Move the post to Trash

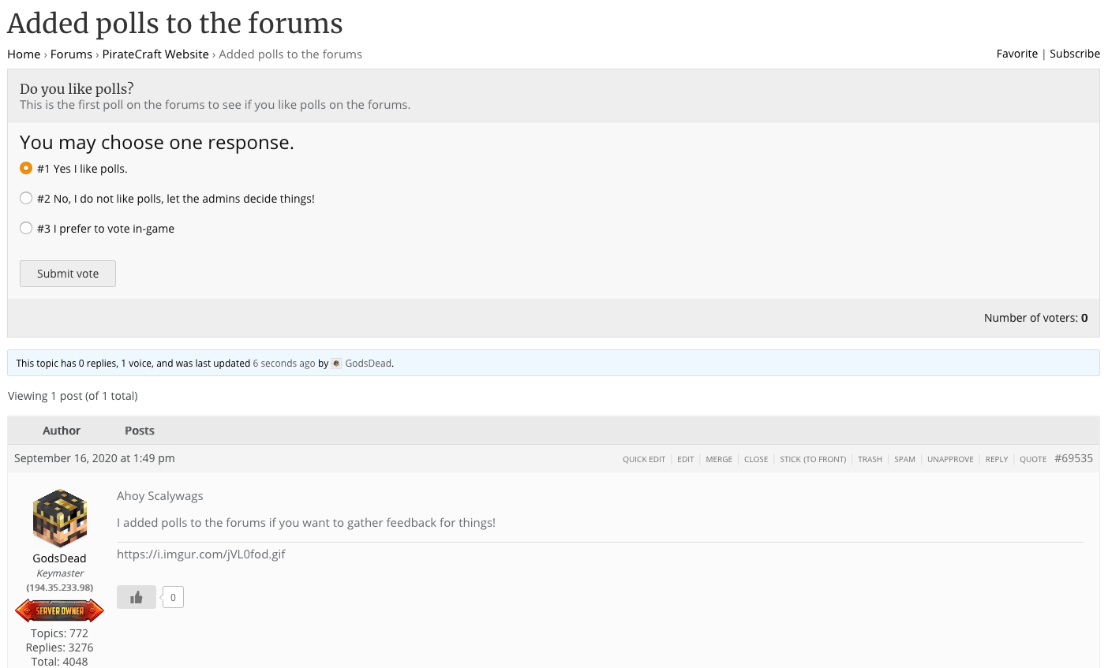pos(870,459)
